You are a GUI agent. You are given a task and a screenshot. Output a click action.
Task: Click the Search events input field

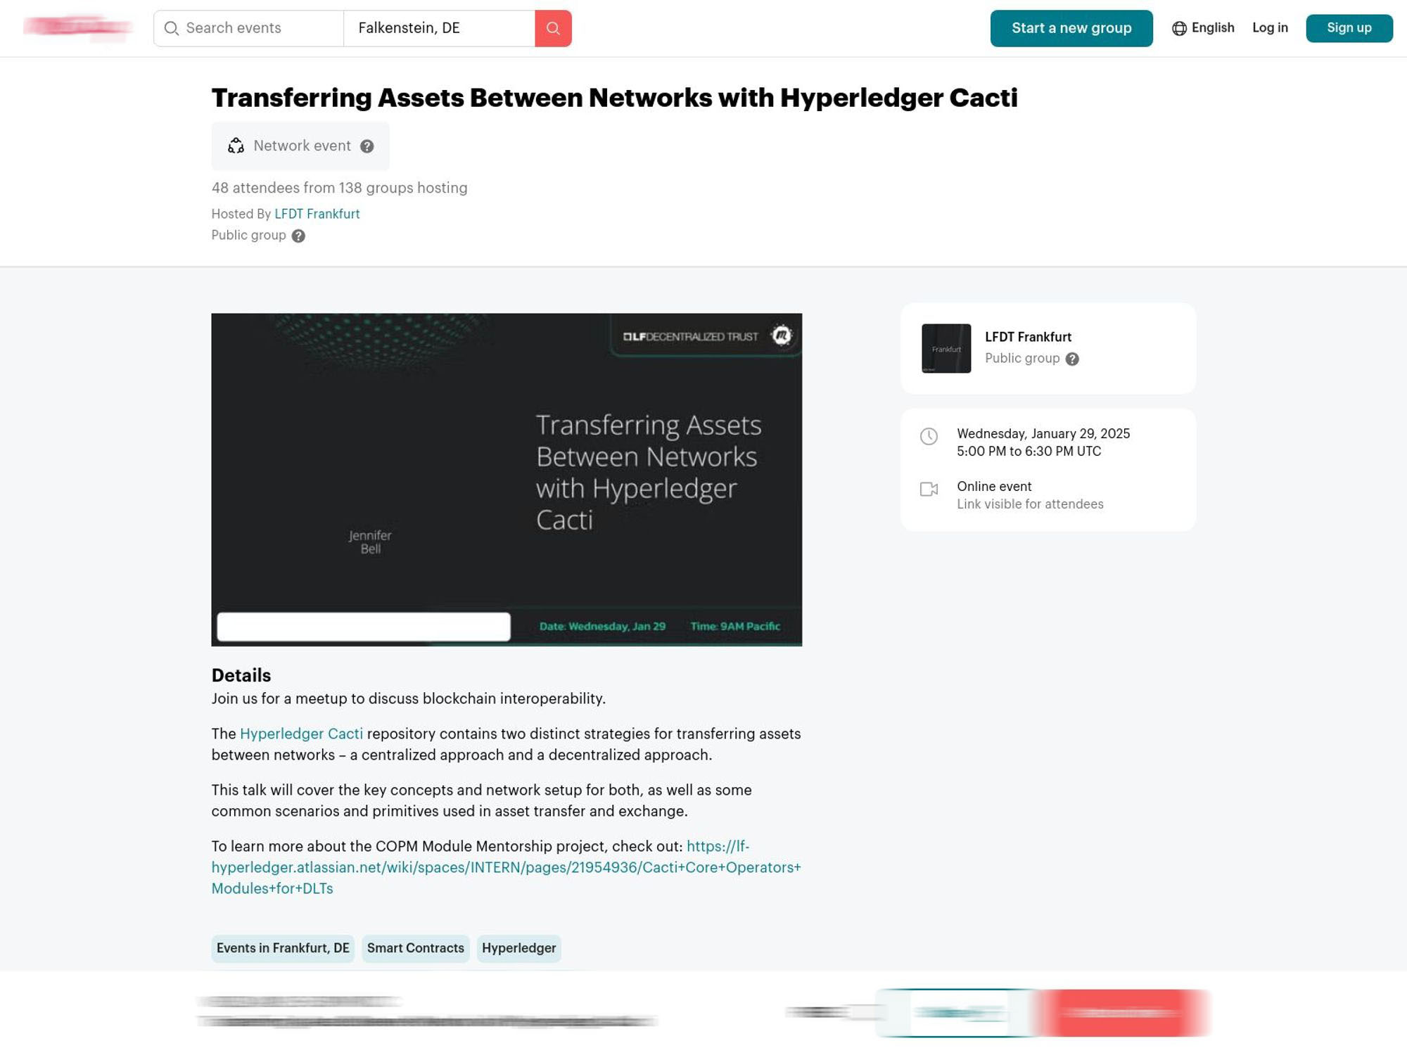pos(249,27)
